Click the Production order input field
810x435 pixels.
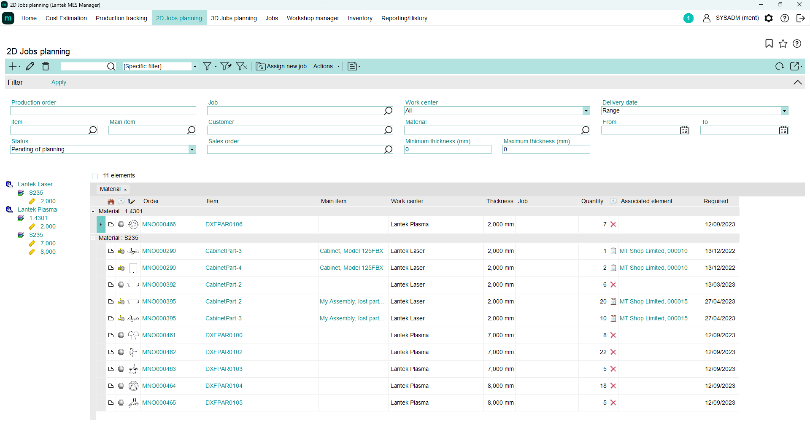(x=103, y=111)
